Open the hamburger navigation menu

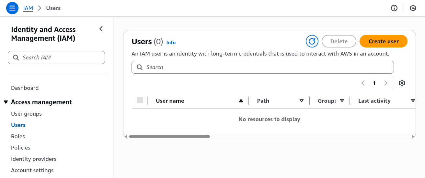[x=12, y=8]
